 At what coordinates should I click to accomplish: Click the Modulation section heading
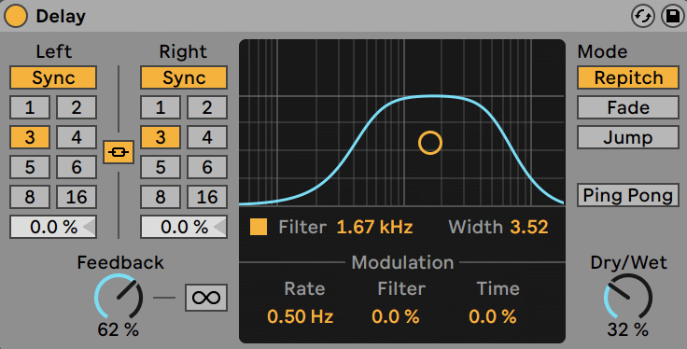pyautogui.click(x=402, y=262)
